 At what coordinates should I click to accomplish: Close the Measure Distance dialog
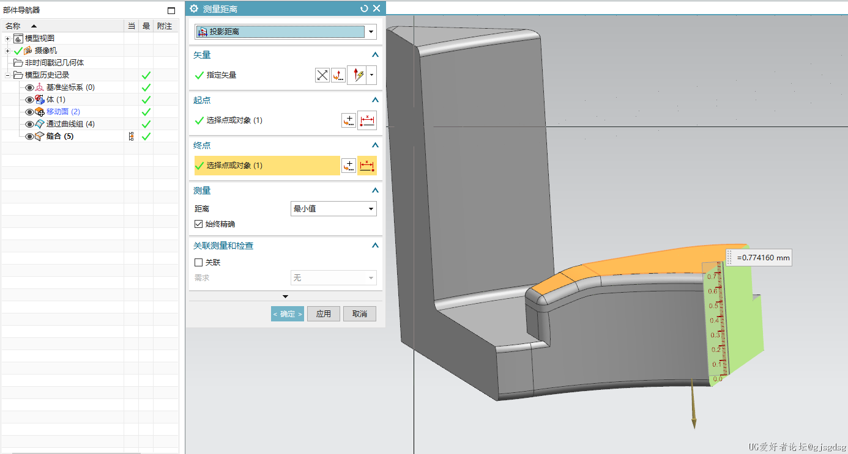[x=376, y=9]
